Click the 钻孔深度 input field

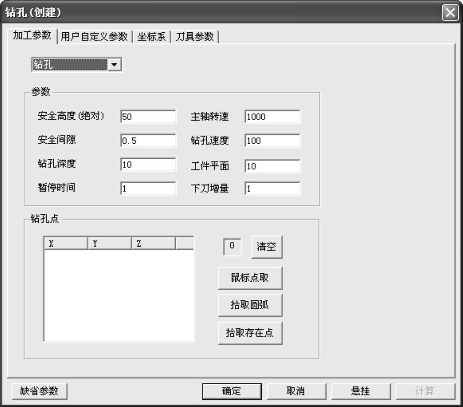point(148,165)
